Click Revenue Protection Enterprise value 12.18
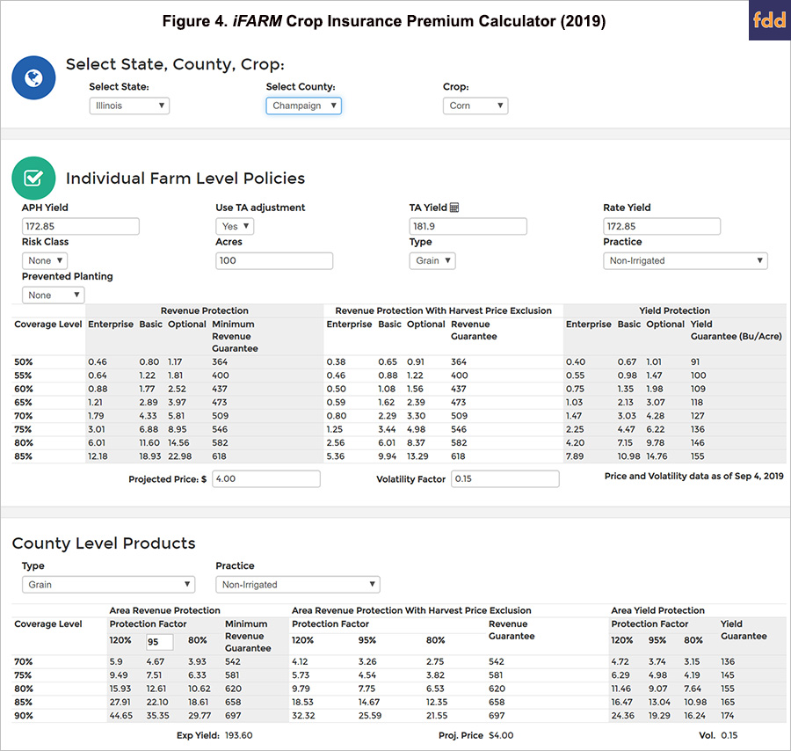 tap(98, 456)
